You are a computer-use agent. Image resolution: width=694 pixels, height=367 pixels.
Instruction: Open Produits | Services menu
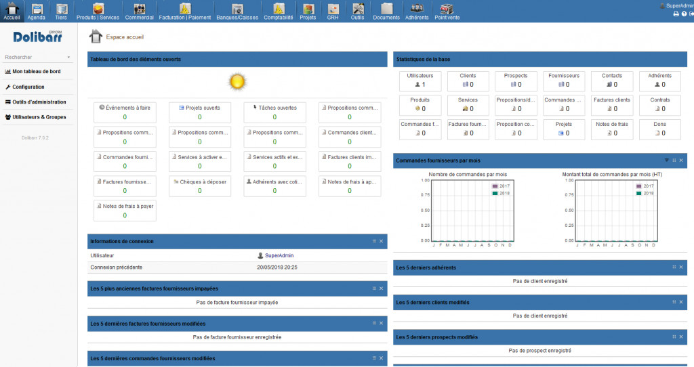click(98, 12)
